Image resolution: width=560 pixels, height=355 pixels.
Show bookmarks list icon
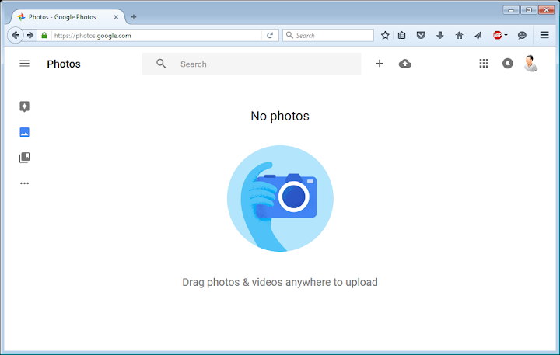[402, 35]
